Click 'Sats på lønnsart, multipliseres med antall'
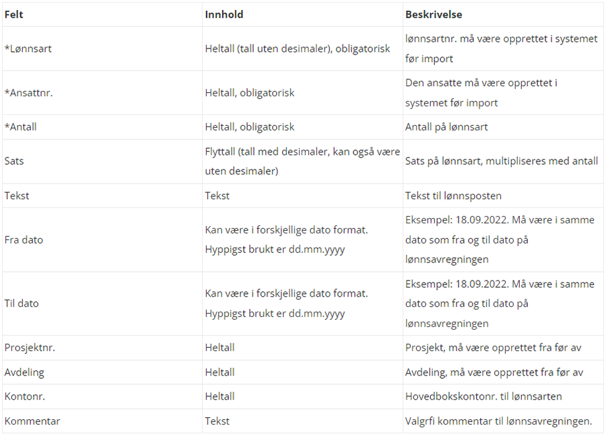 click(x=501, y=161)
